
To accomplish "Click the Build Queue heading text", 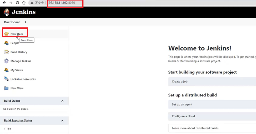I will pyautogui.click(x=12, y=101).
